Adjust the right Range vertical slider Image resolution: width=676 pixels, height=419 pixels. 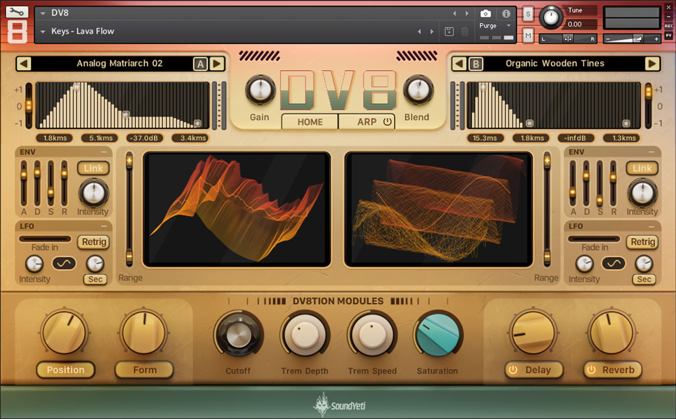pyautogui.click(x=547, y=209)
